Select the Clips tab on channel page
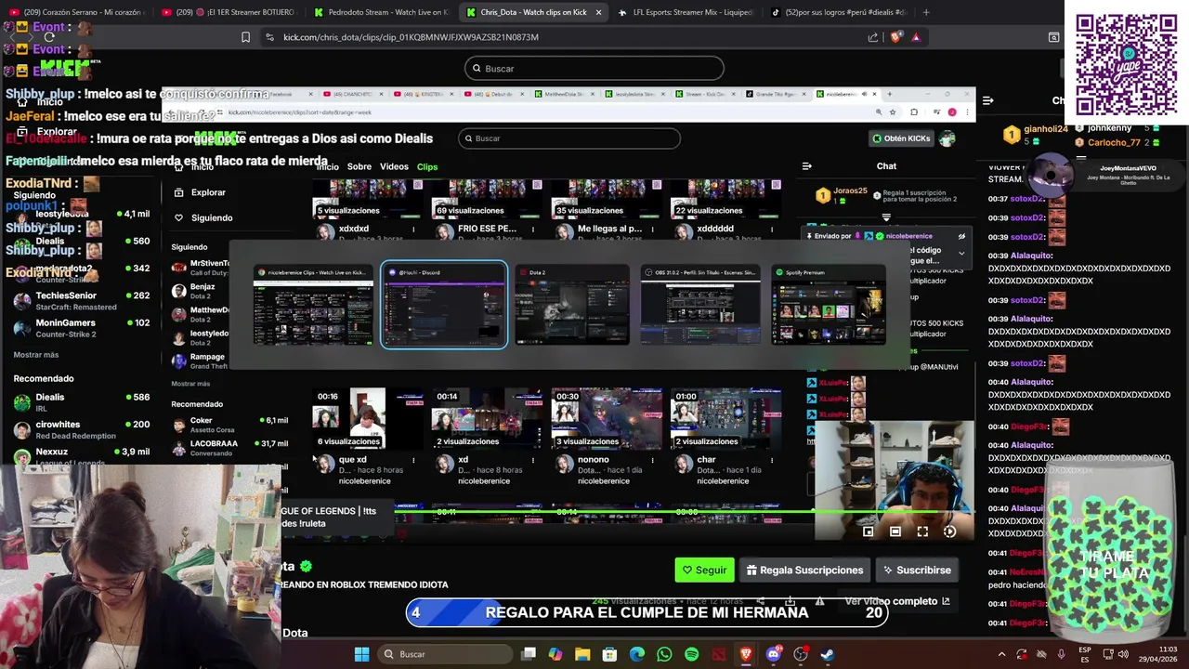 coord(427,166)
